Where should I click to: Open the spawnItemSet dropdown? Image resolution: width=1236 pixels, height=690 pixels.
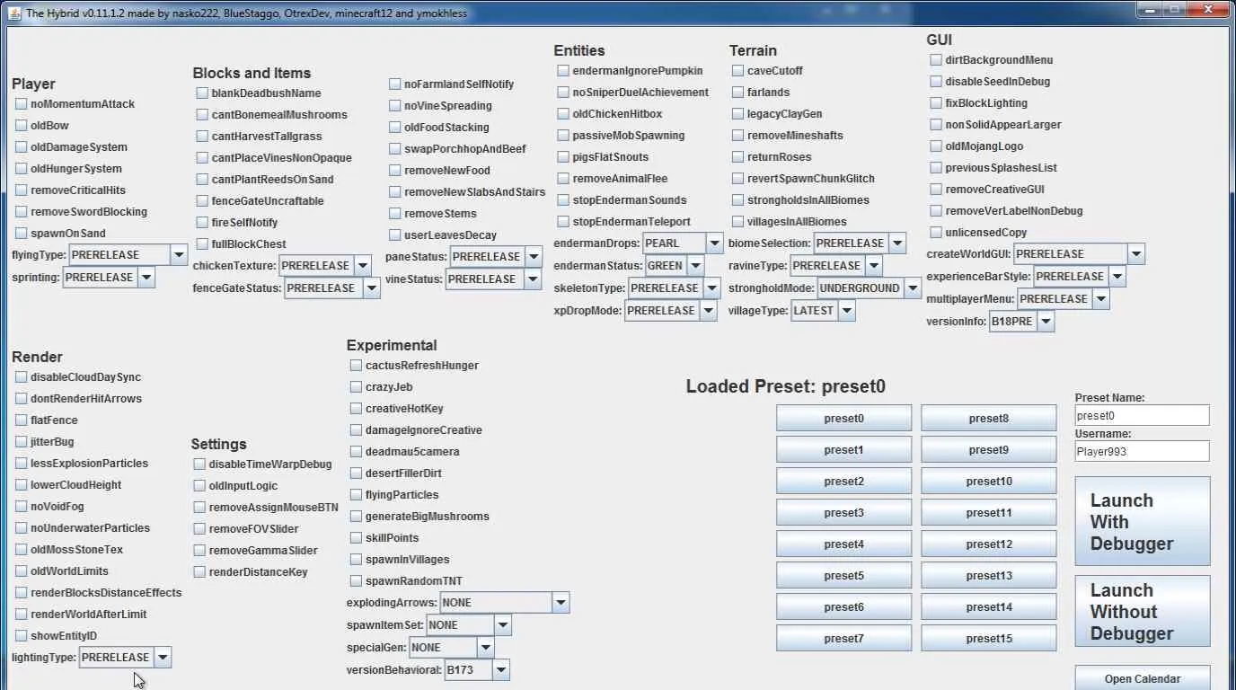tap(469, 625)
